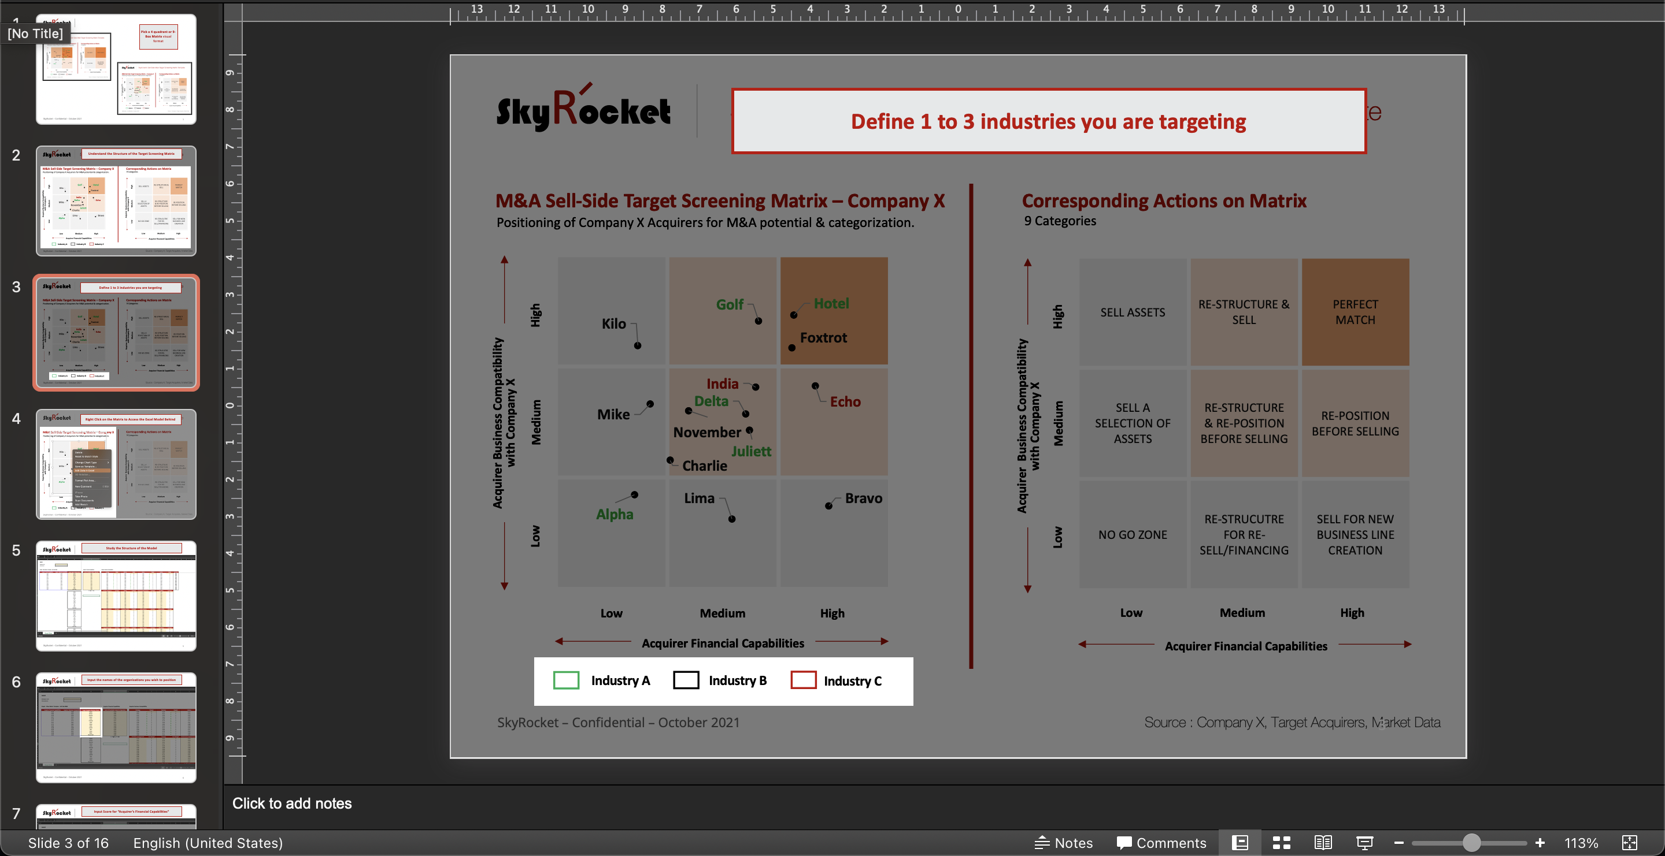Click the 'Define 1 to 3 industries' title box
Viewport: 1665px width, 856px height.
coord(1048,121)
